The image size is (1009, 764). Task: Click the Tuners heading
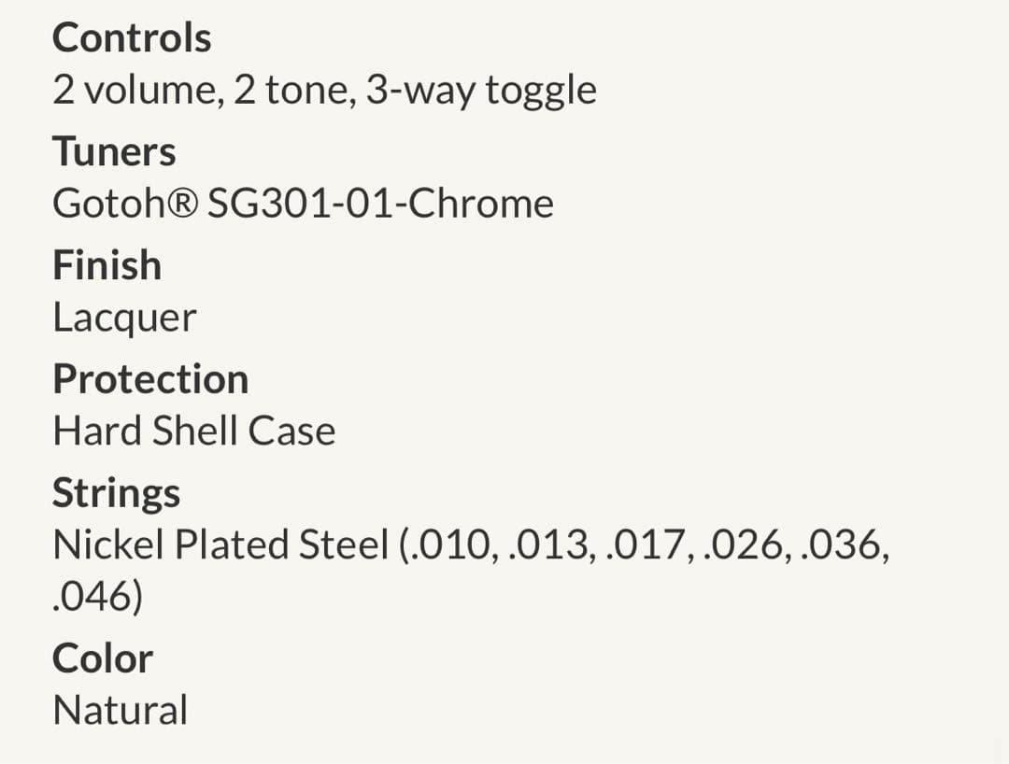(114, 152)
